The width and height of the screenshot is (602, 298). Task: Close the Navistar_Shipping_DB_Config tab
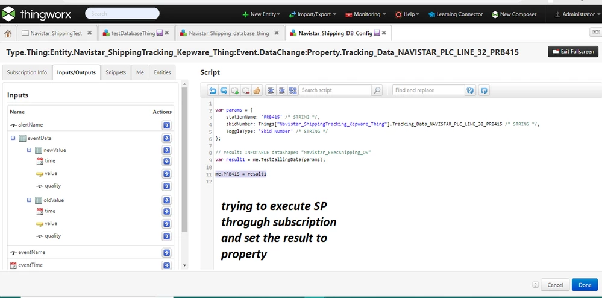click(x=383, y=33)
